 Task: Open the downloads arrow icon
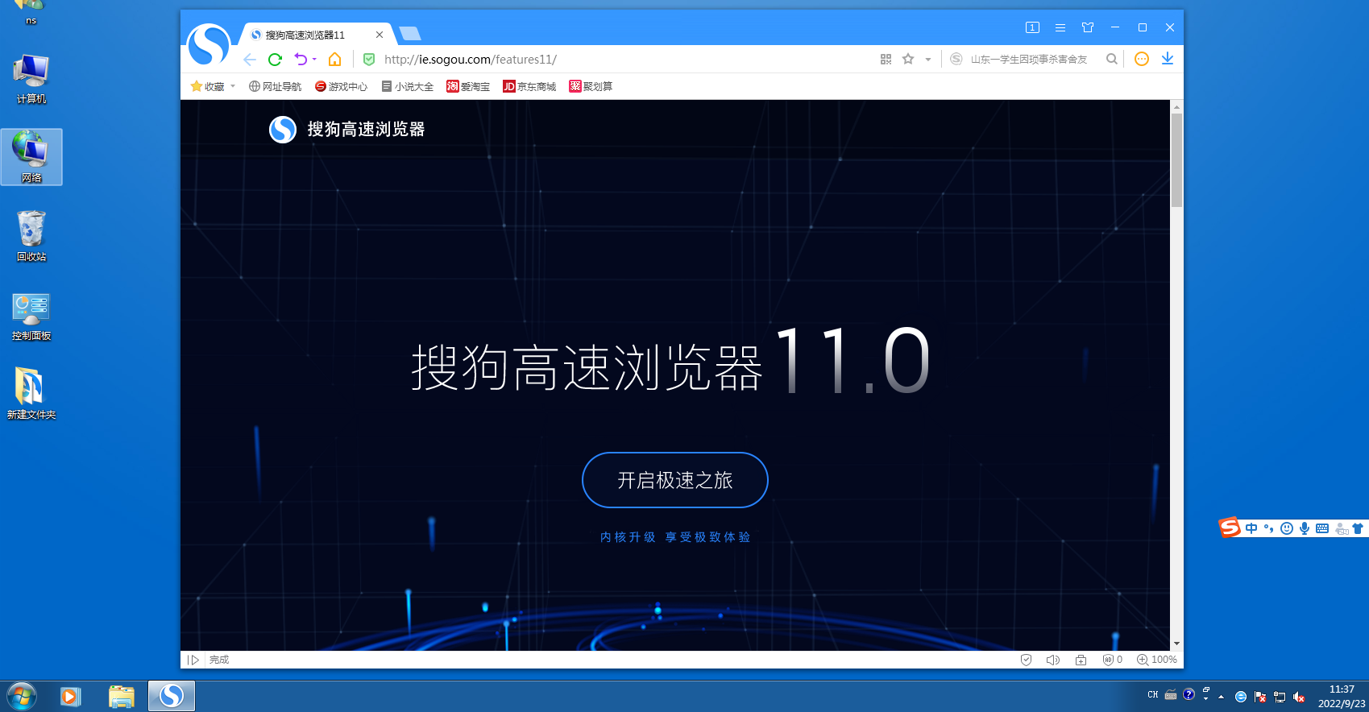pos(1167,59)
